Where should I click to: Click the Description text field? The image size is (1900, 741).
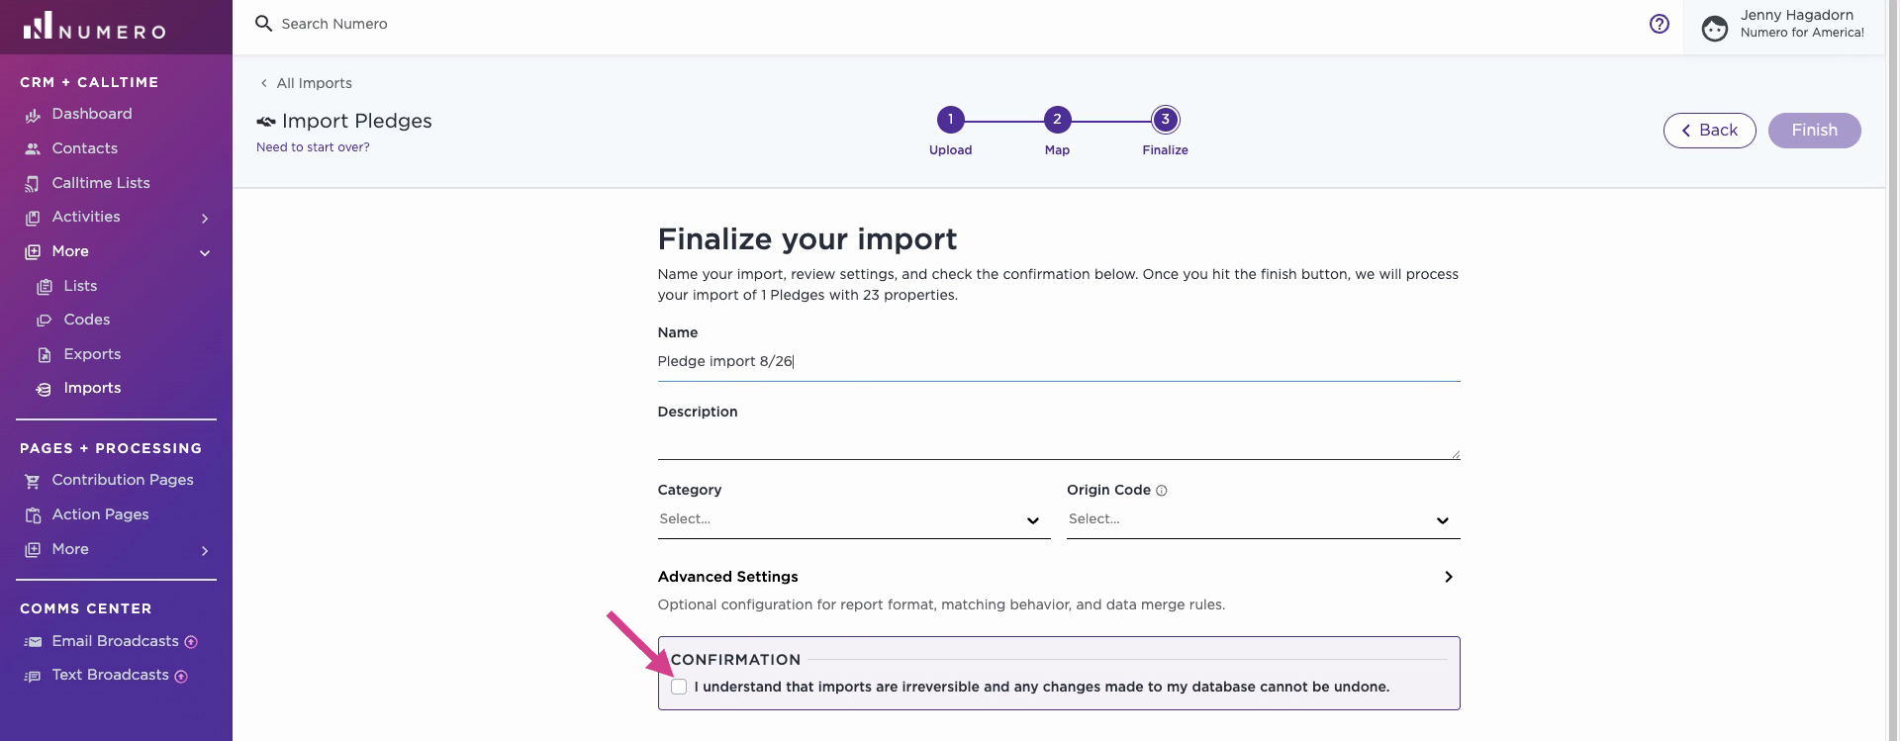tap(1058, 442)
